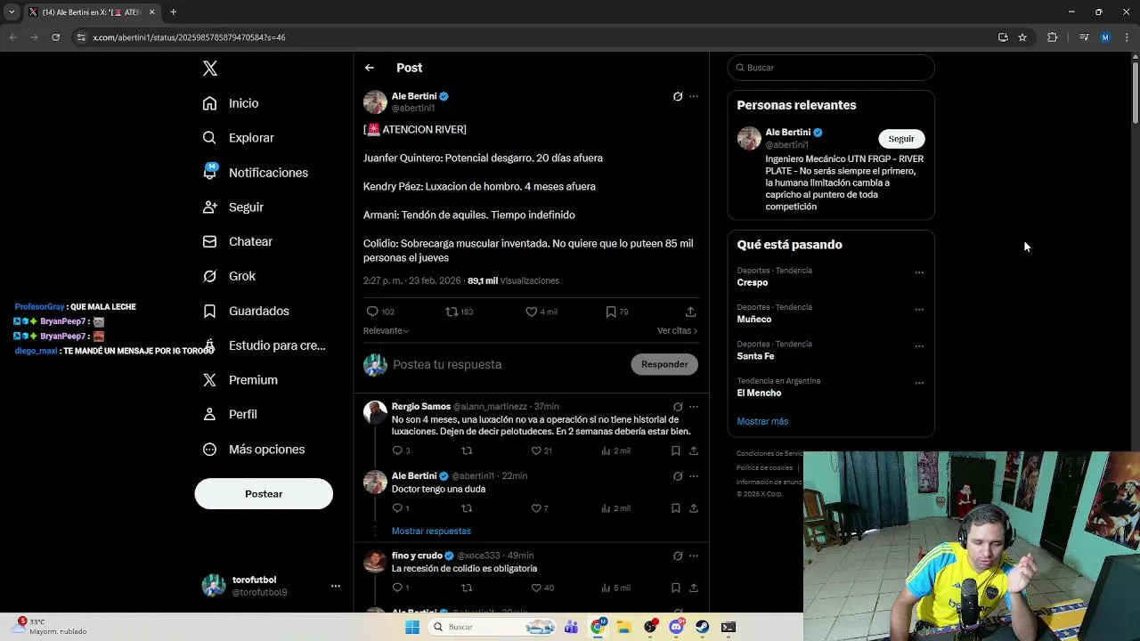Open Chrome from taskbar
This screenshot has height=641, width=1140.
tap(598, 627)
